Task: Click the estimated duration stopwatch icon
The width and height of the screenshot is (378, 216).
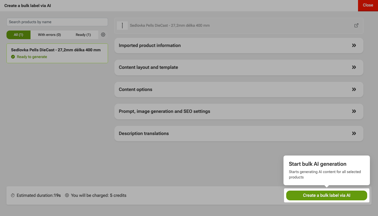Action: click(x=13, y=195)
